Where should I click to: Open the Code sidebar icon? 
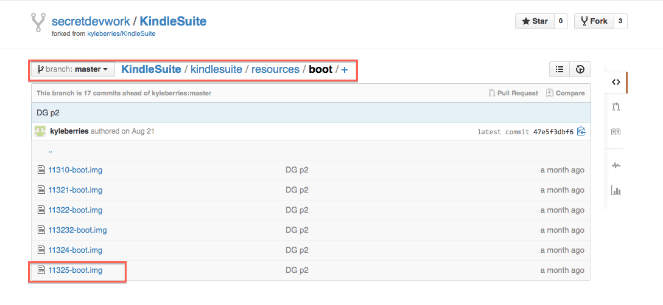[x=616, y=82]
